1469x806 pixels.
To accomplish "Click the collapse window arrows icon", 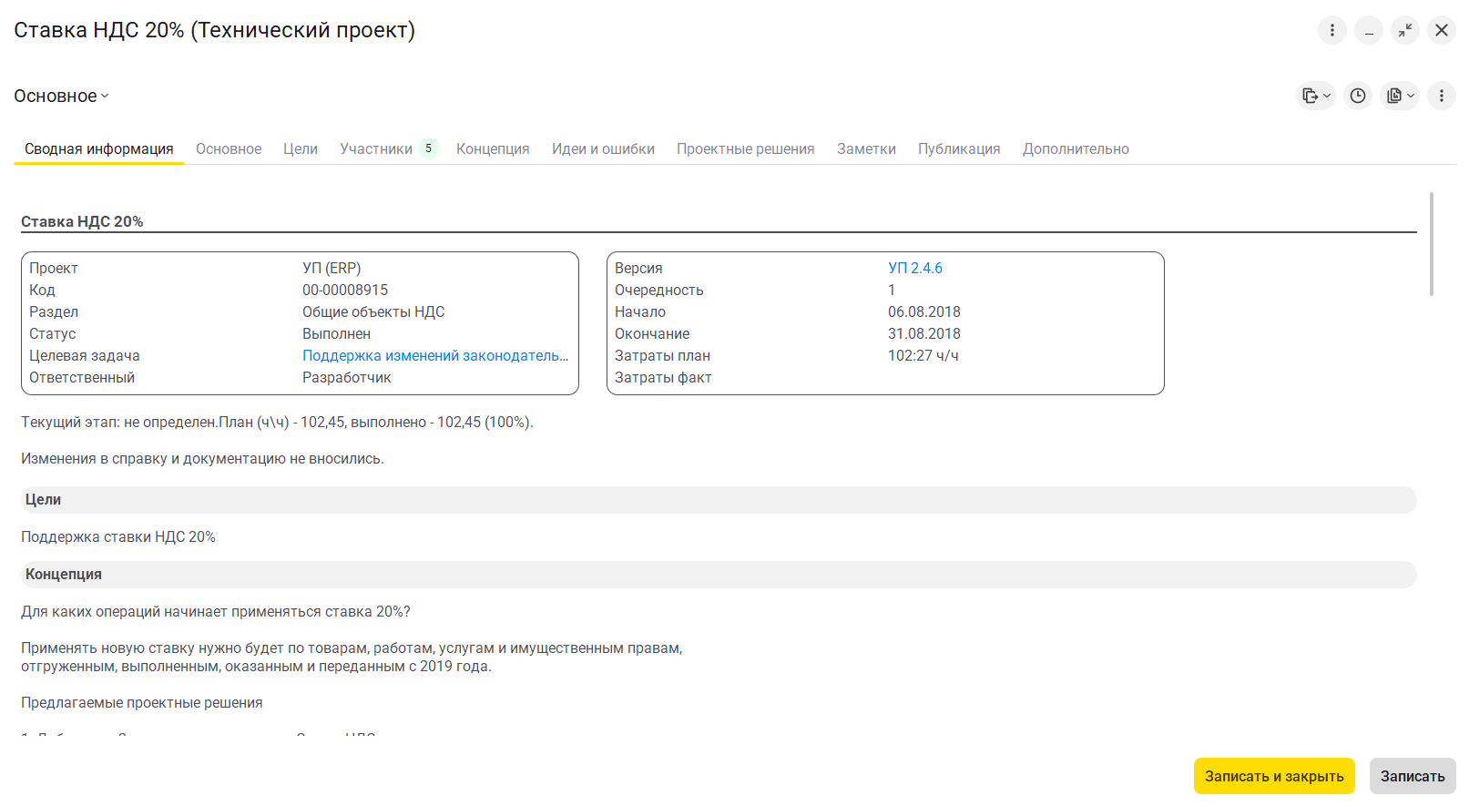I will [1405, 30].
